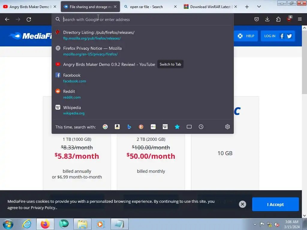Close the Angry Birds Maker Demo tab
307x230 pixels.
point(55,7)
